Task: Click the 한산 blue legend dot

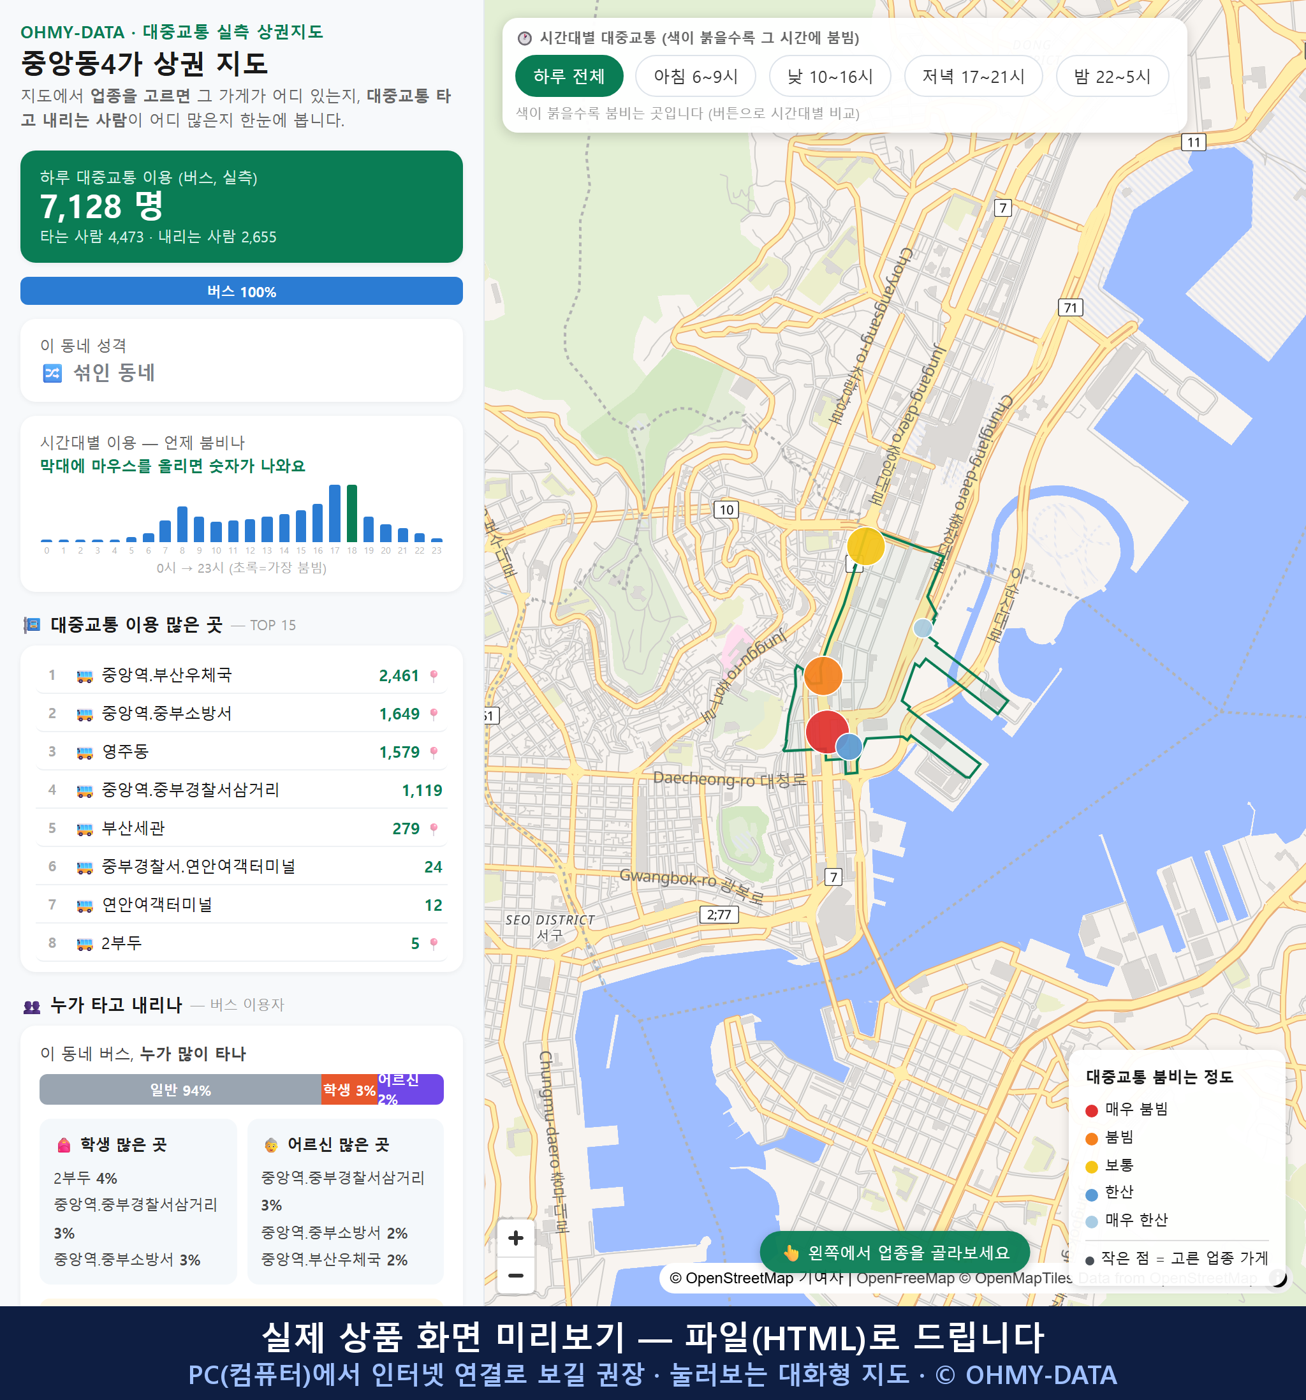Action: (x=1091, y=1195)
